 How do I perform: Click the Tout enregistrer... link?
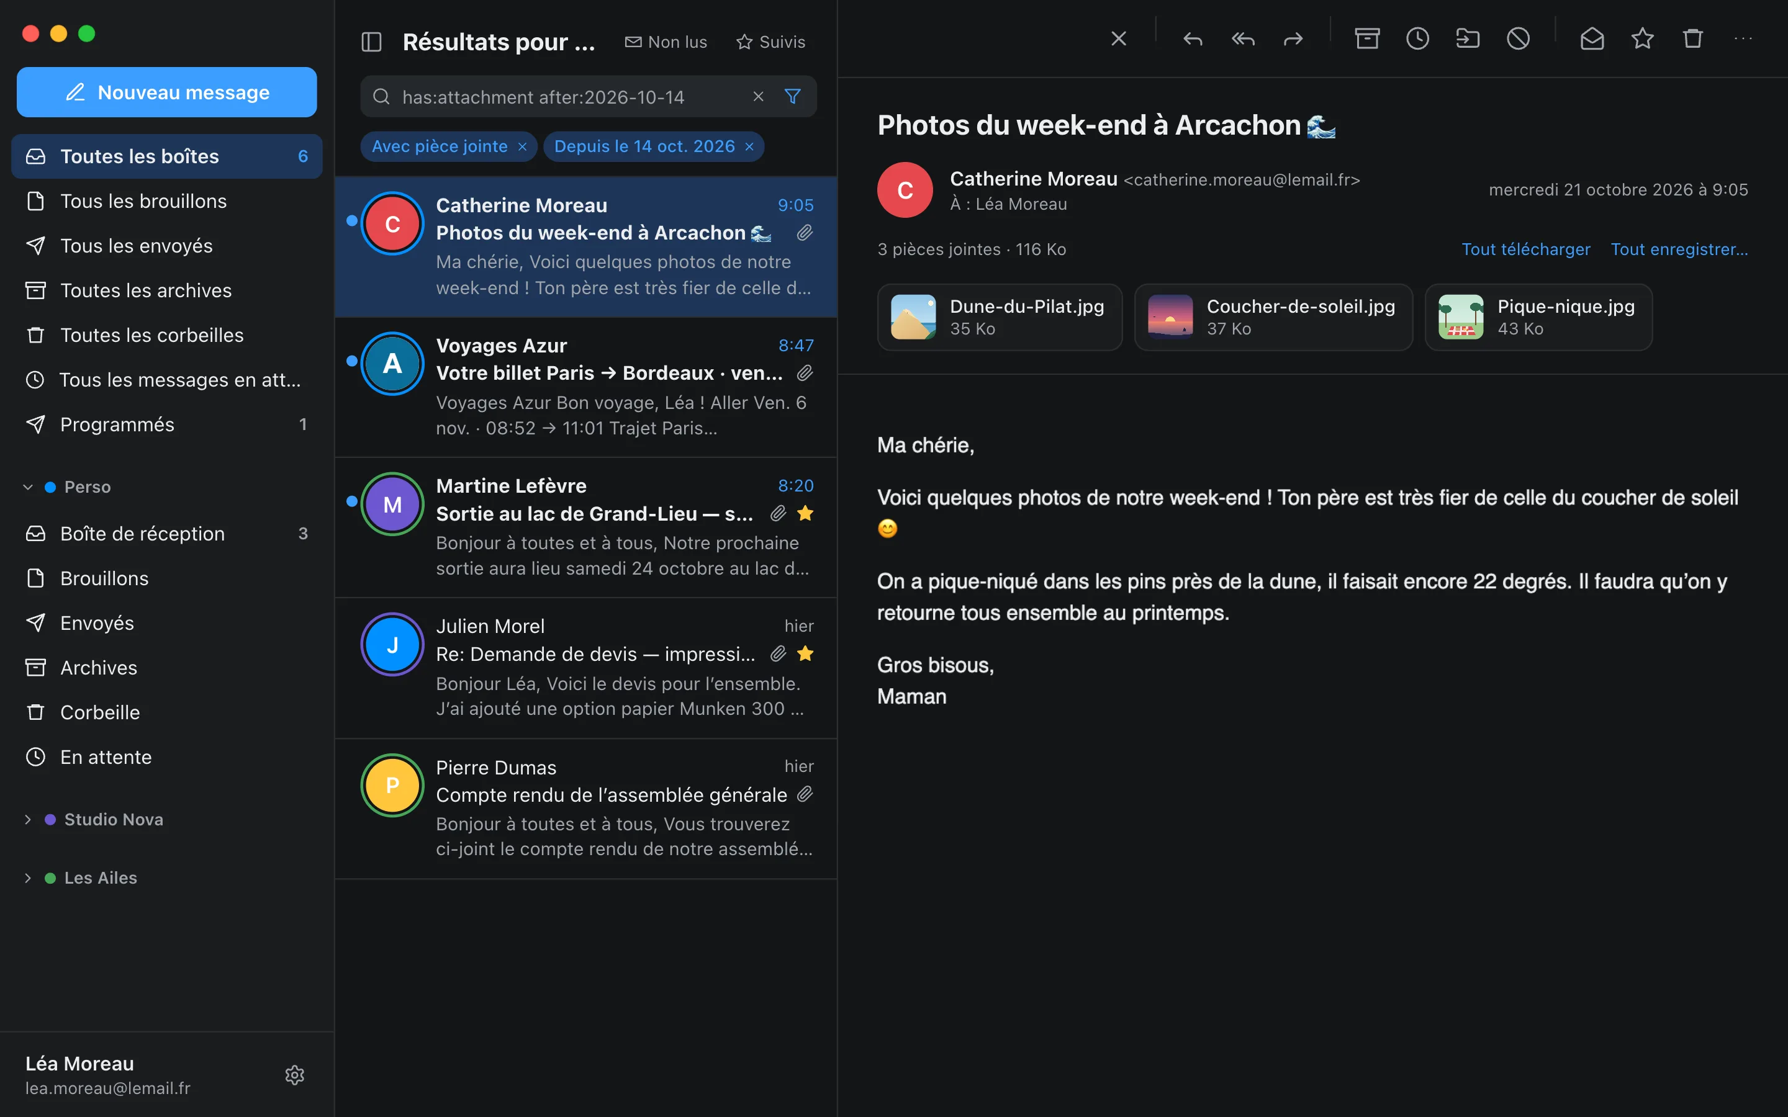click(x=1679, y=249)
